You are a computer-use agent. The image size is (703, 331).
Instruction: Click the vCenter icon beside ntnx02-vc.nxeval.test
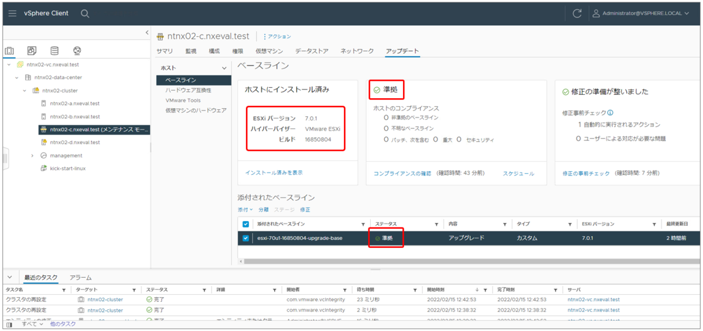pyautogui.click(x=20, y=64)
